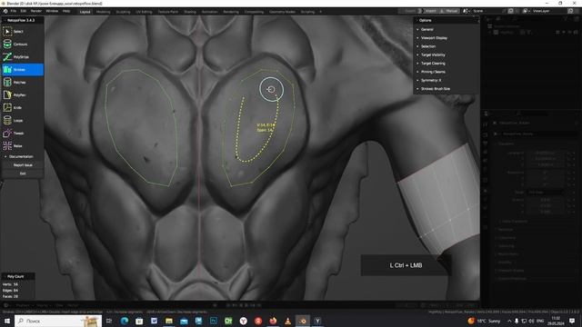Open the Edit menu
Screen dimensions: 582x327
coord(24,11)
